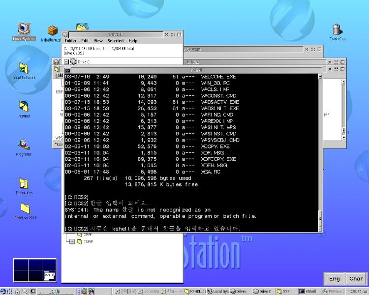The image size is (369, 295).
Task: Click the drawer tray icon left of launcher icons
Action: point(79,292)
